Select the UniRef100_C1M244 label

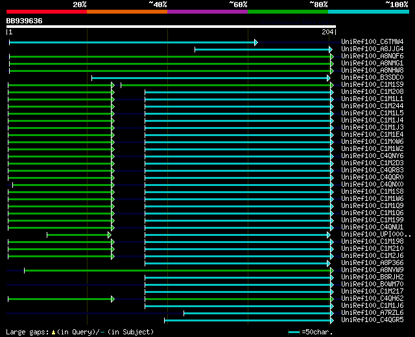pos(372,106)
